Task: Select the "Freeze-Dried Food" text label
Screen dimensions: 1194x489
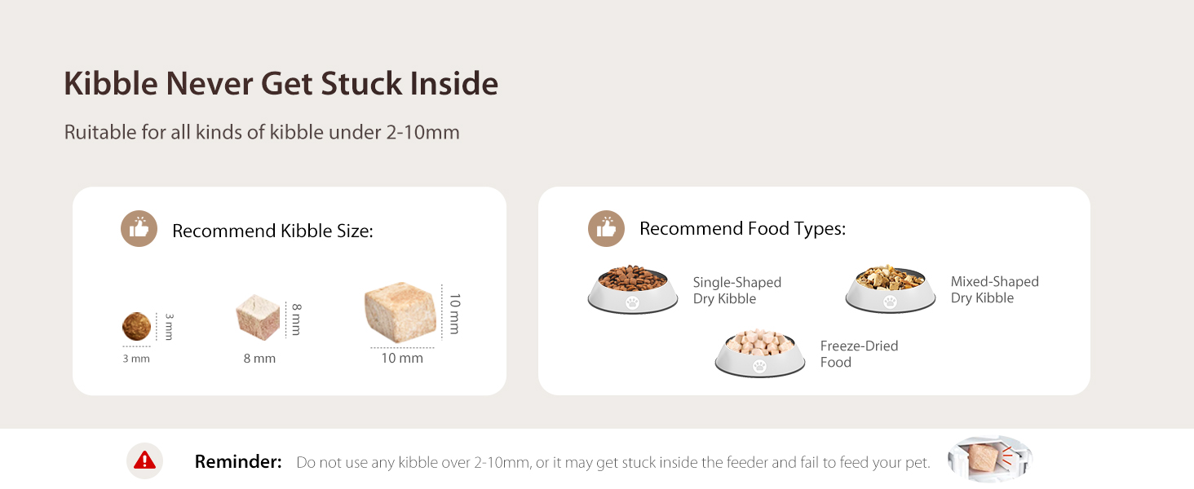Action: point(859,354)
